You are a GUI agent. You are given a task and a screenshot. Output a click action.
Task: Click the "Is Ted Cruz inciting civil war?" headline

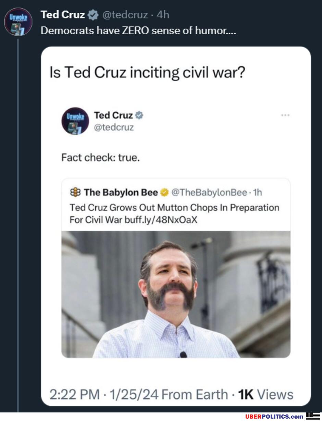(x=148, y=73)
